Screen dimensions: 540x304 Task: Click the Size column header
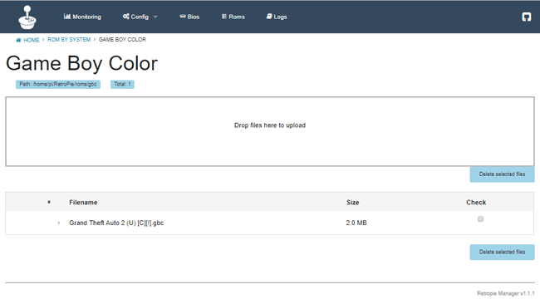pyautogui.click(x=352, y=203)
